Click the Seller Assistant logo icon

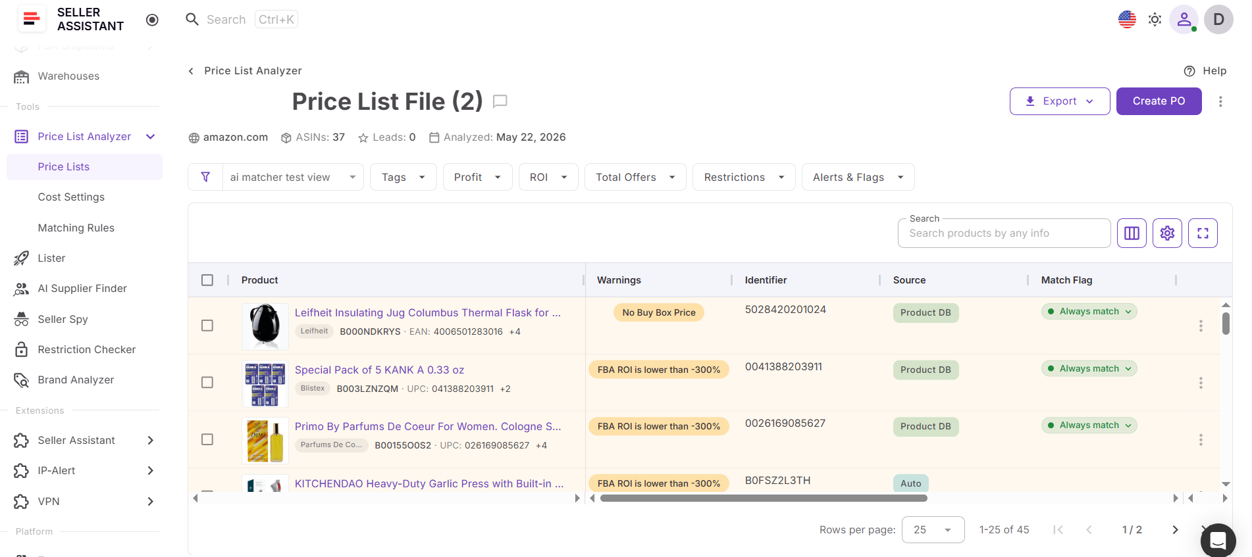point(31,19)
